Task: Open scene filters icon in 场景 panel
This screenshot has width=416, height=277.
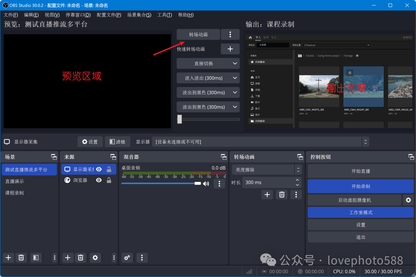Action: pyautogui.click(x=36, y=258)
